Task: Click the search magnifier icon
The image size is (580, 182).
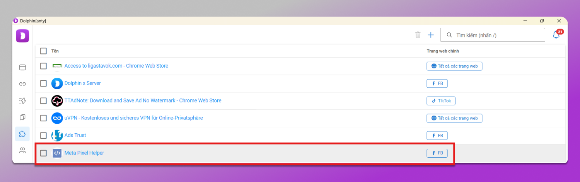Action: 449,35
